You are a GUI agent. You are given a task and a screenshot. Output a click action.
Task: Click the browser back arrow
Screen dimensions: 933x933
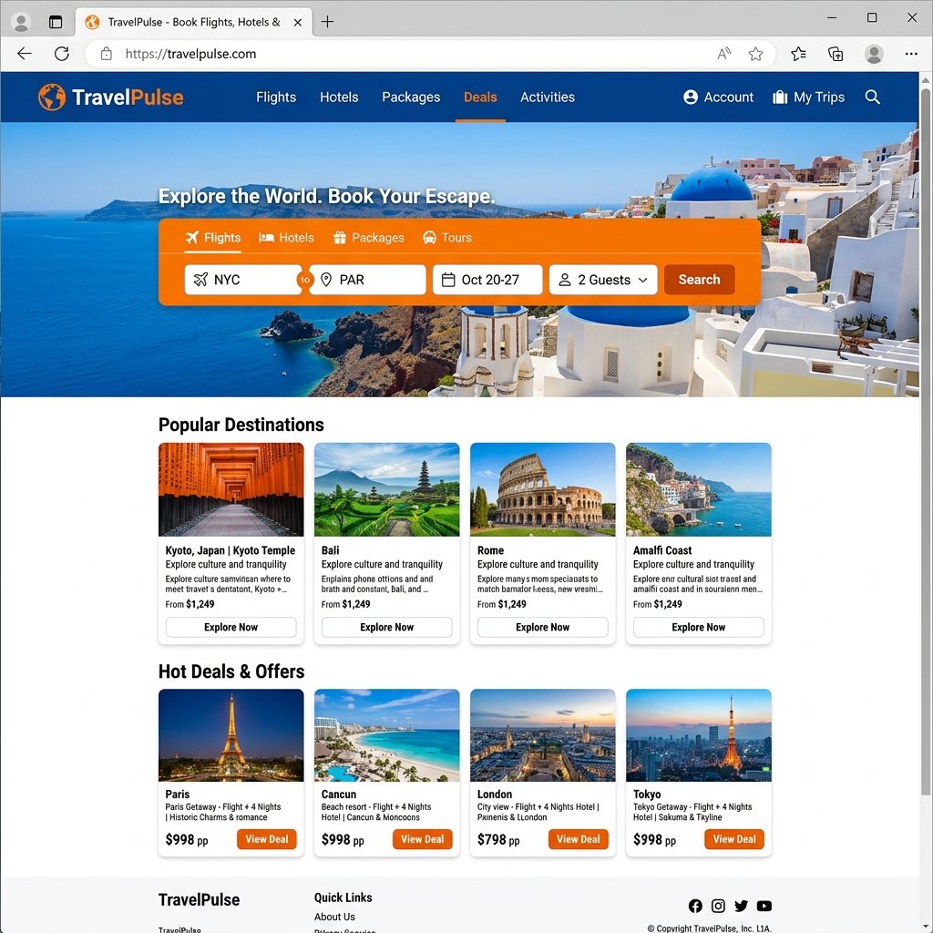click(x=25, y=54)
